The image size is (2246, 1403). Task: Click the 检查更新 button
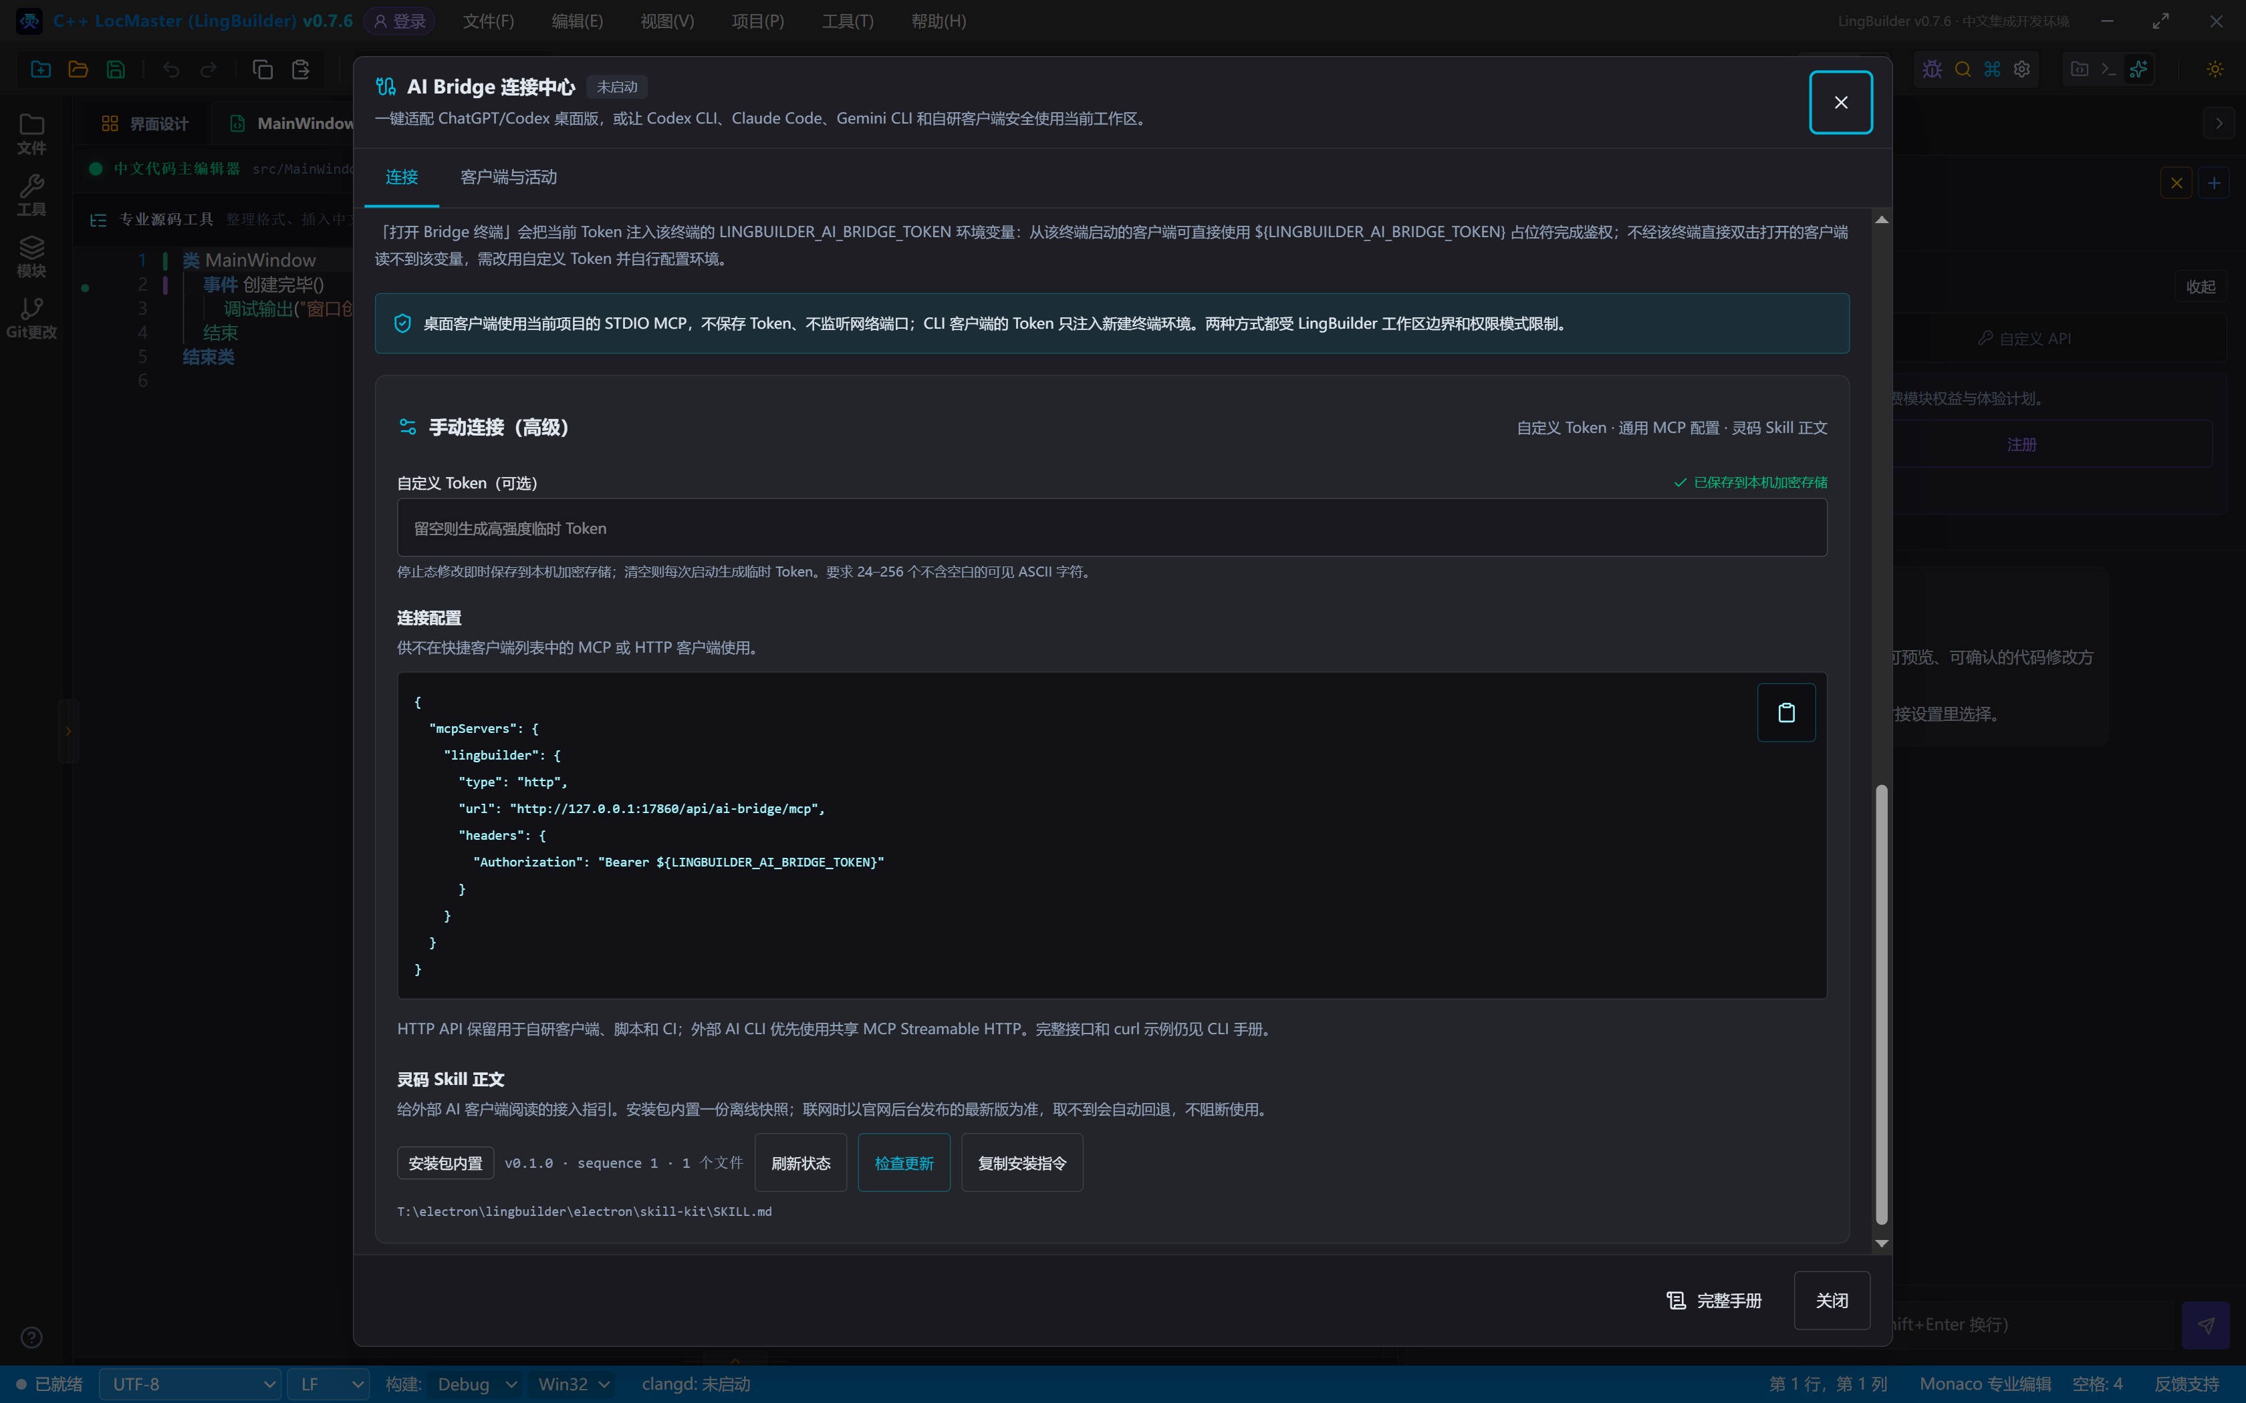coord(904,1162)
